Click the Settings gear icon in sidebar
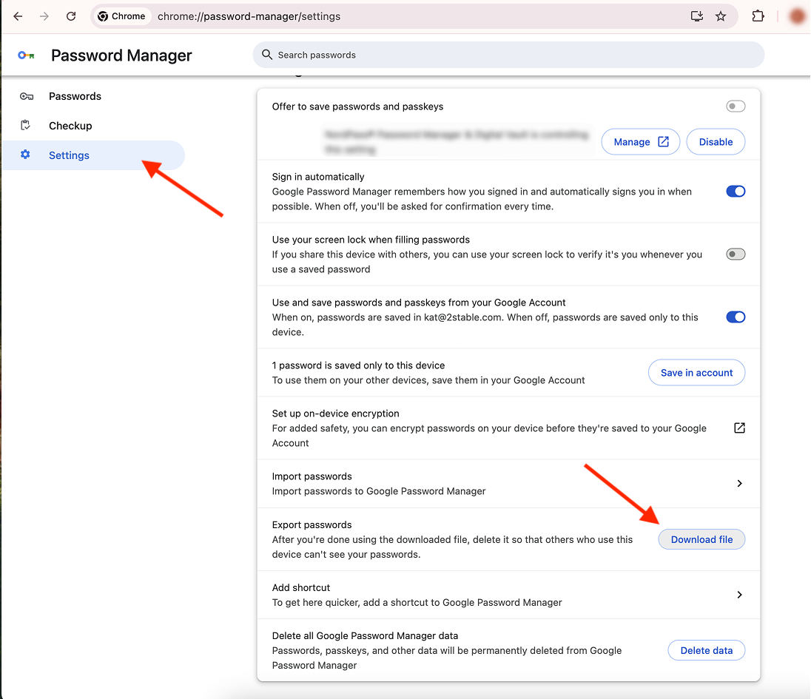Screen dimensions: 811x699 click(25, 155)
